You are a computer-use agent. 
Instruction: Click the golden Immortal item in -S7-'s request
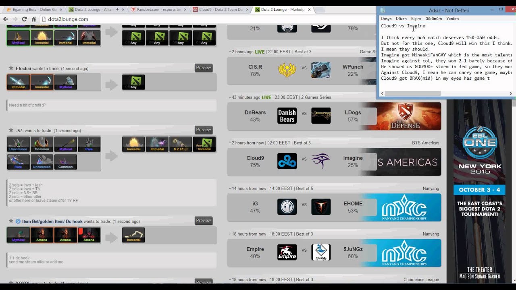[x=133, y=144]
